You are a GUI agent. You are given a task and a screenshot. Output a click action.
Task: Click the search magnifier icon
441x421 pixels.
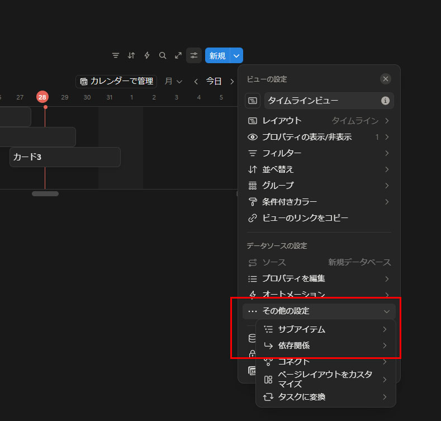pyautogui.click(x=163, y=55)
